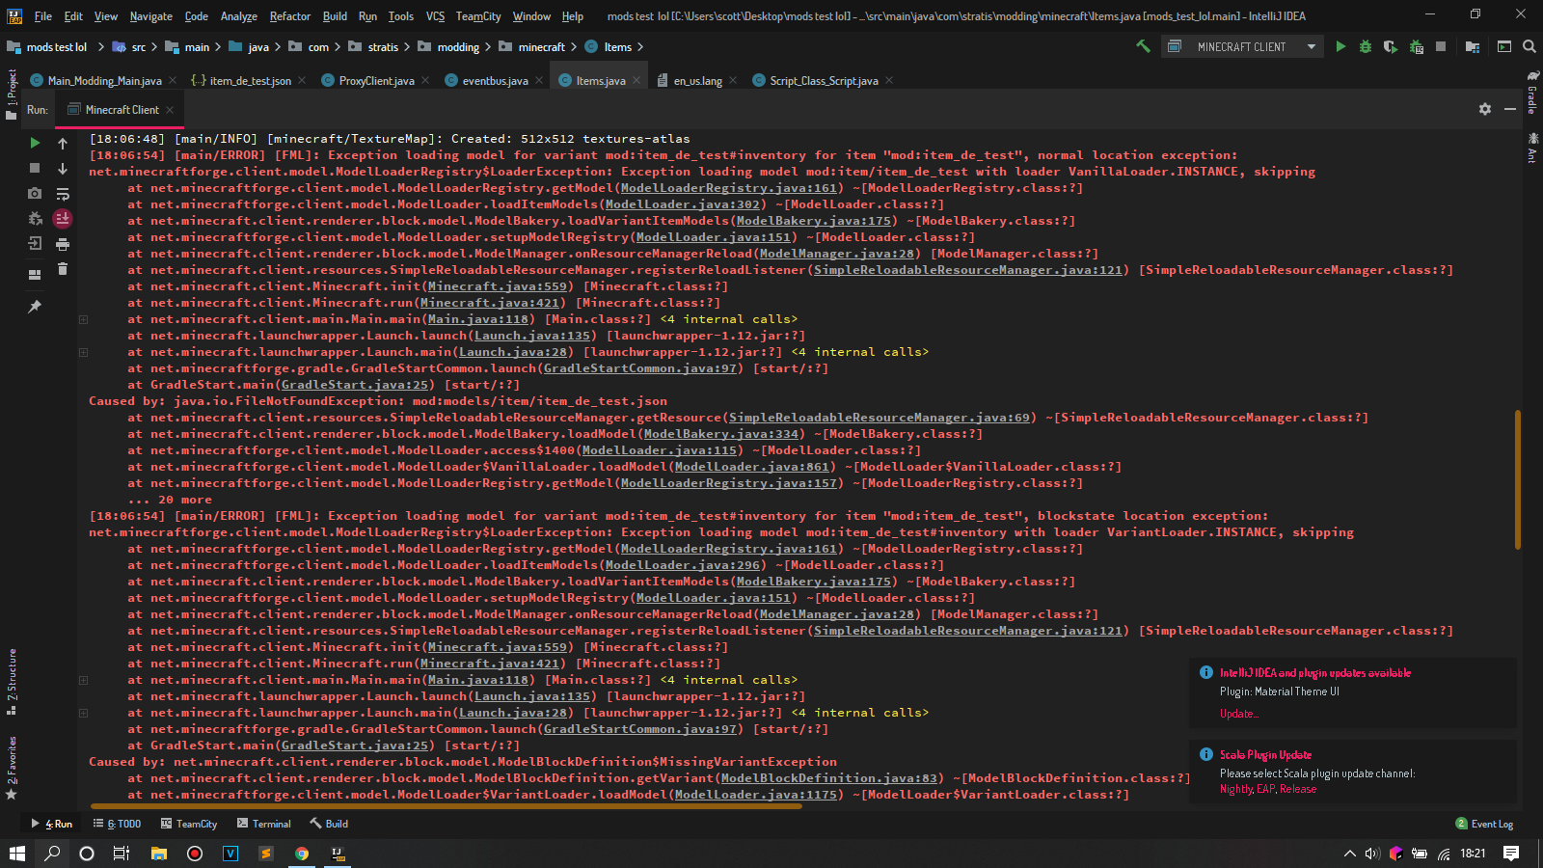Open the Refactor menu
1543x868 pixels.
click(x=289, y=16)
